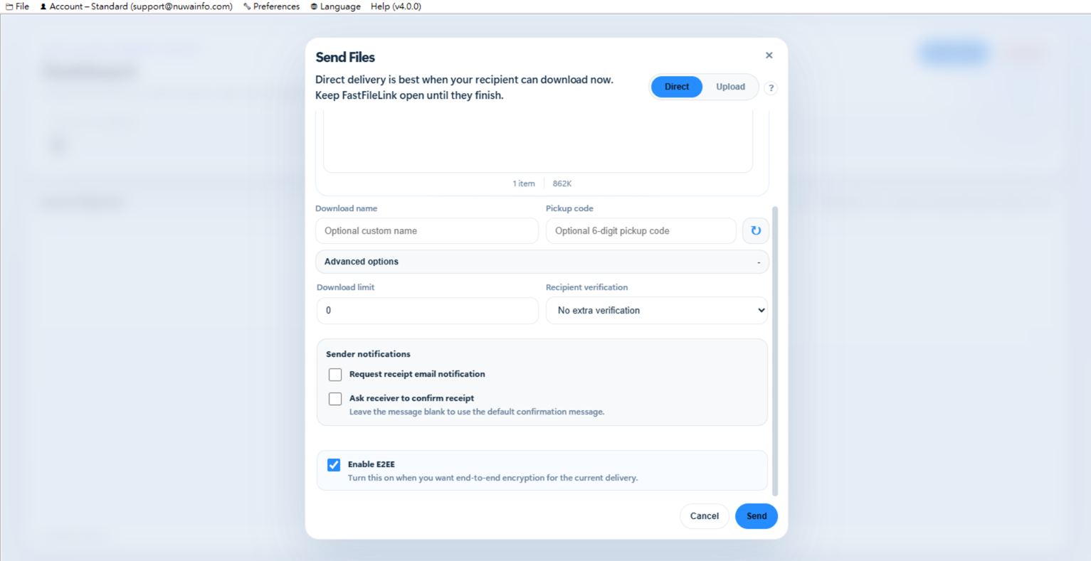This screenshot has width=1091, height=561.
Task: Check Ask receiver to confirm receipt
Action: tap(335, 399)
